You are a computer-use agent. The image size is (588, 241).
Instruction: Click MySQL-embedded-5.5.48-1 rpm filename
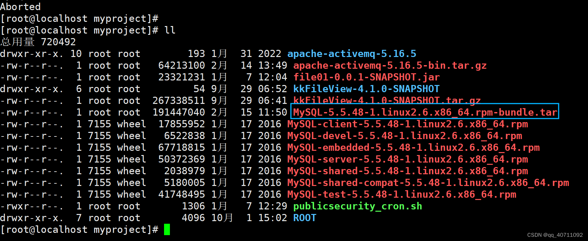pos(413,148)
